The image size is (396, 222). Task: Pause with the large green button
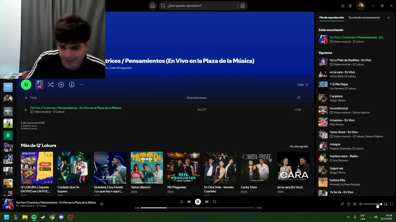click(26, 84)
